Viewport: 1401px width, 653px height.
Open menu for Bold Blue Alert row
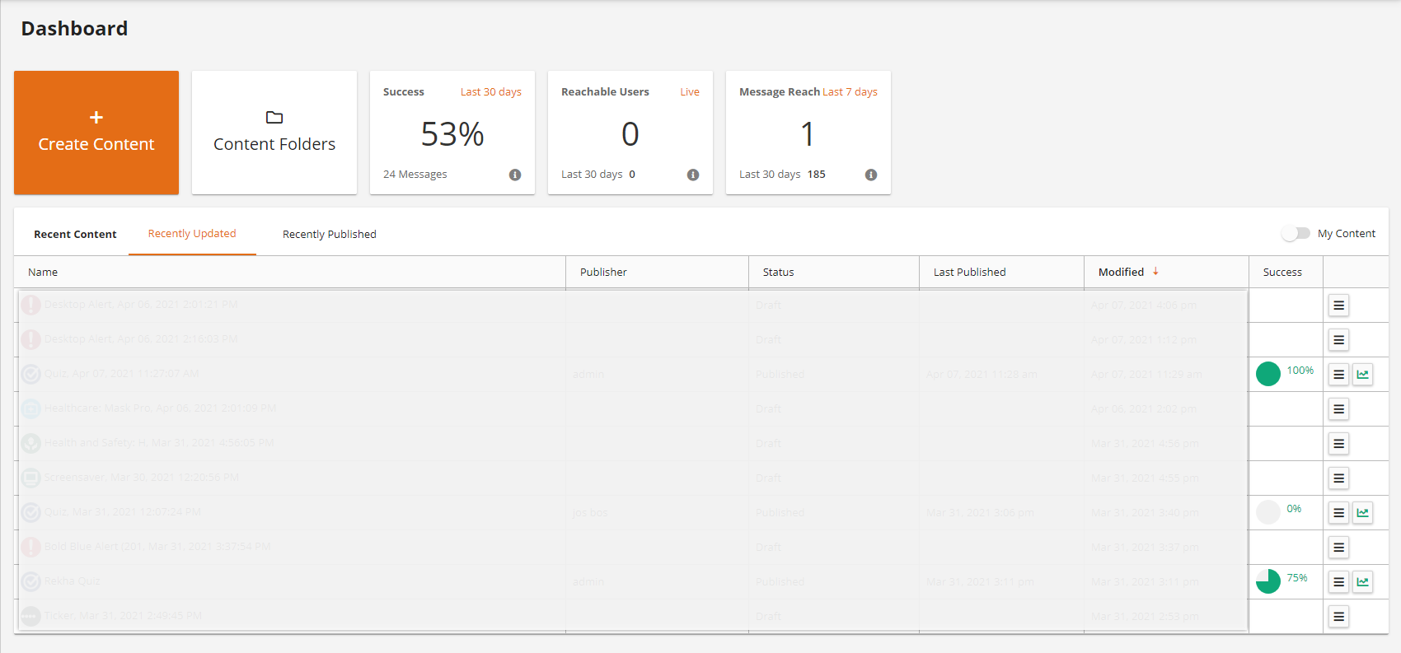[x=1338, y=548]
